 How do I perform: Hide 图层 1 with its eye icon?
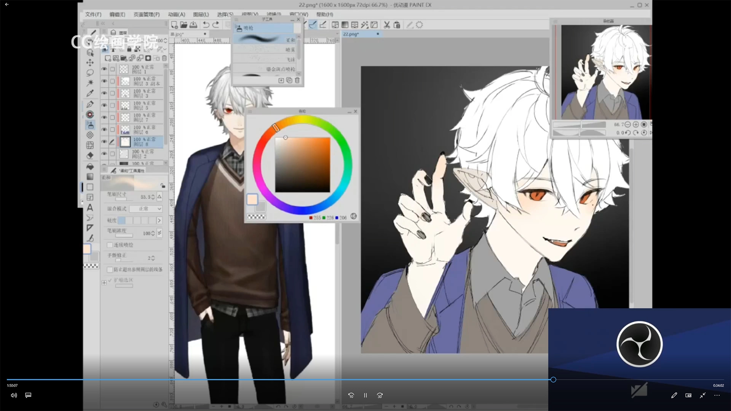click(x=104, y=69)
